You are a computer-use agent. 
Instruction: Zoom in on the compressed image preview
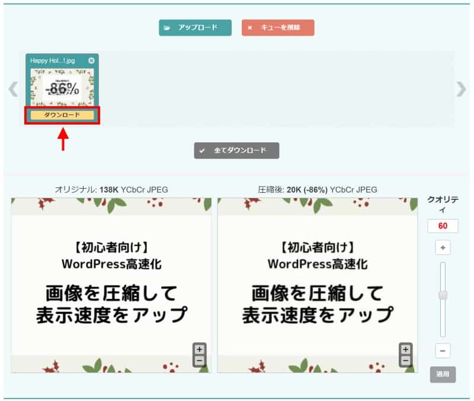click(x=405, y=349)
